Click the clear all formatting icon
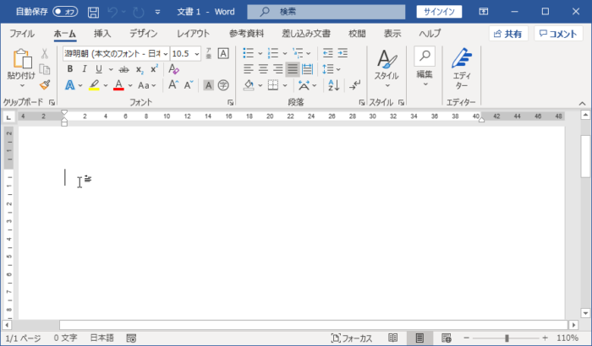 click(x=174, y=68)
